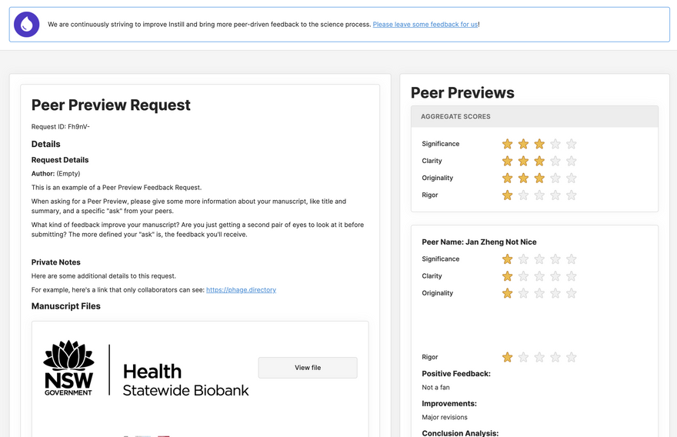Click the Peer Name Jan Zheng Not Nice heading
677x437 pixels.
(479, 242)
